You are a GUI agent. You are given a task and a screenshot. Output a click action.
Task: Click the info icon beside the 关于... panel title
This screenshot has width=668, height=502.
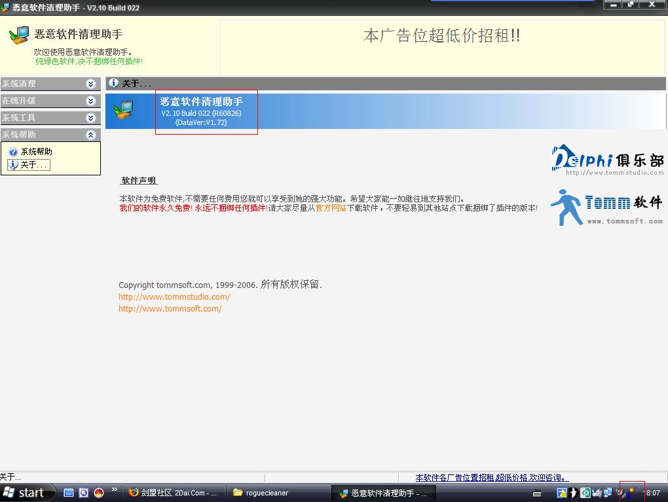[113, 83]
